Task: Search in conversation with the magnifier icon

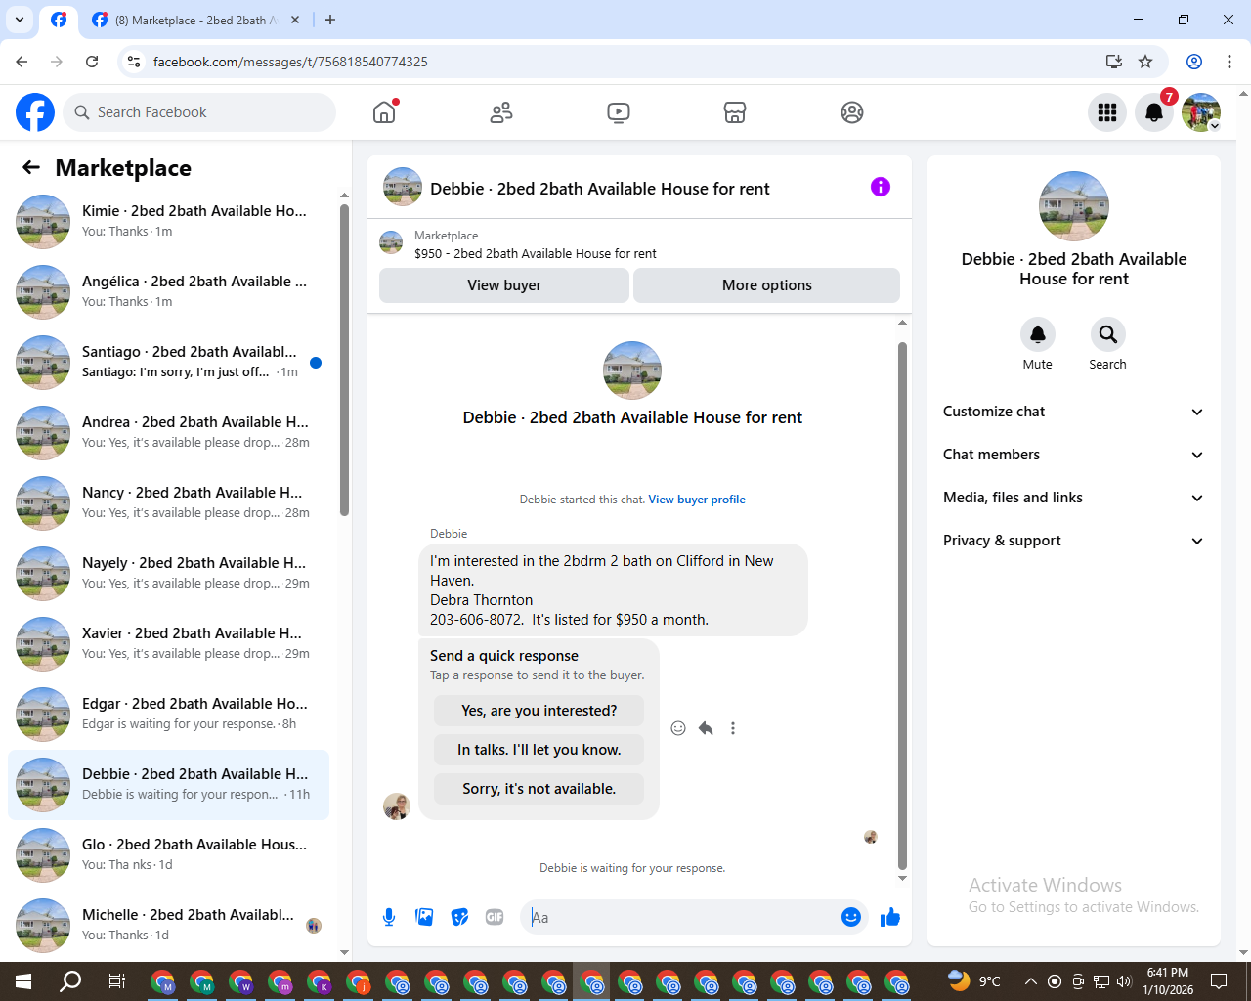Action: point(1107,334)
